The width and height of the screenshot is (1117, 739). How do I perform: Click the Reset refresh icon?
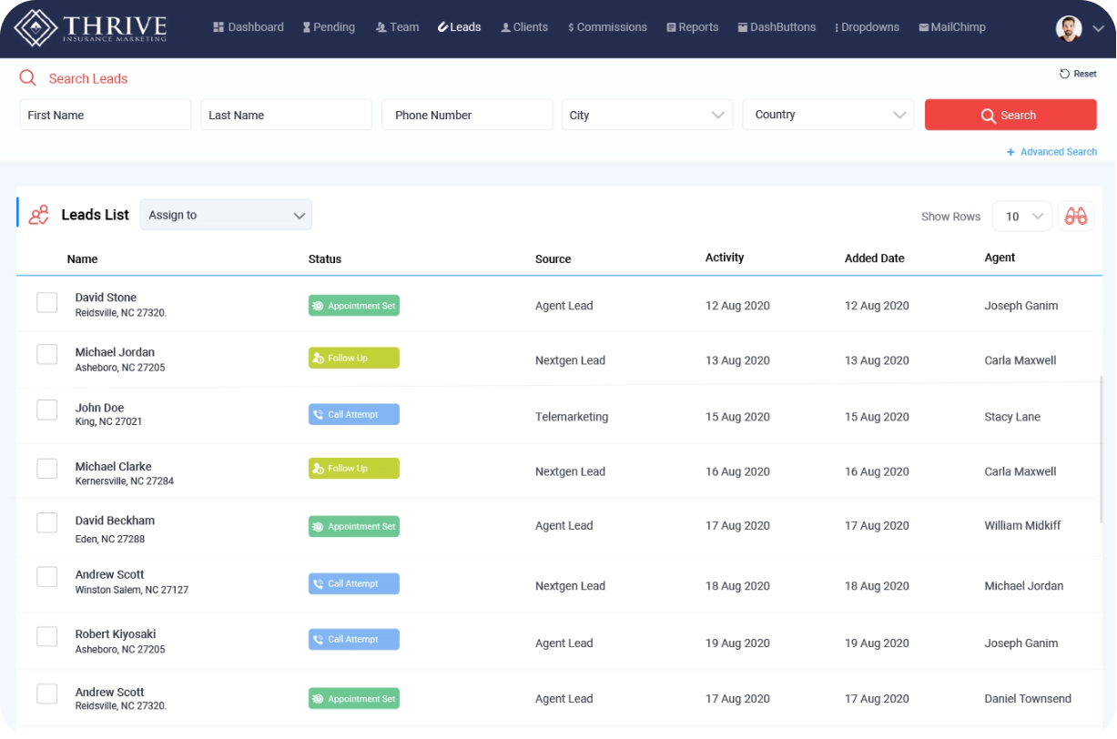click(1064, 74)
